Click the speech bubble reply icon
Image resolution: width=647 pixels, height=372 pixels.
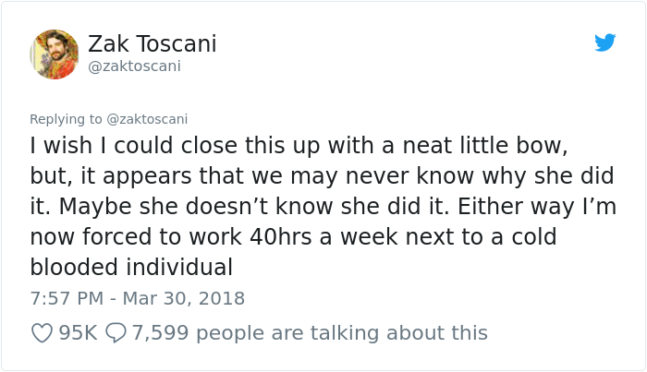click(x=116, y=332)
